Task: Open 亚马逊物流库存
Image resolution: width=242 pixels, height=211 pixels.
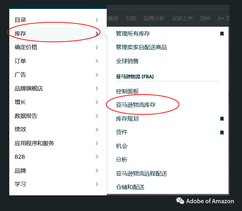Action: point(136,105)
